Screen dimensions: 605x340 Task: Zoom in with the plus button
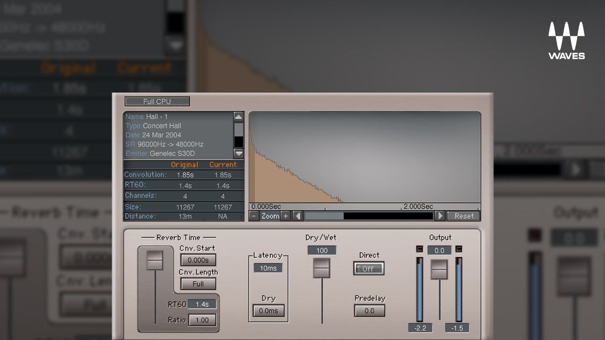[x=285, y=216]
